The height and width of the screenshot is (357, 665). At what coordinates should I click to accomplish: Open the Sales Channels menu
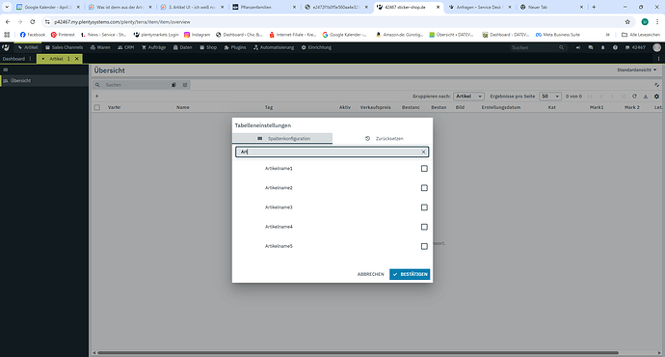pyautogui.click(x=64, y=47)
